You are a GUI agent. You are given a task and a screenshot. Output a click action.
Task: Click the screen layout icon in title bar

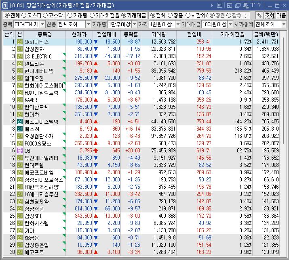coord(230,6)
